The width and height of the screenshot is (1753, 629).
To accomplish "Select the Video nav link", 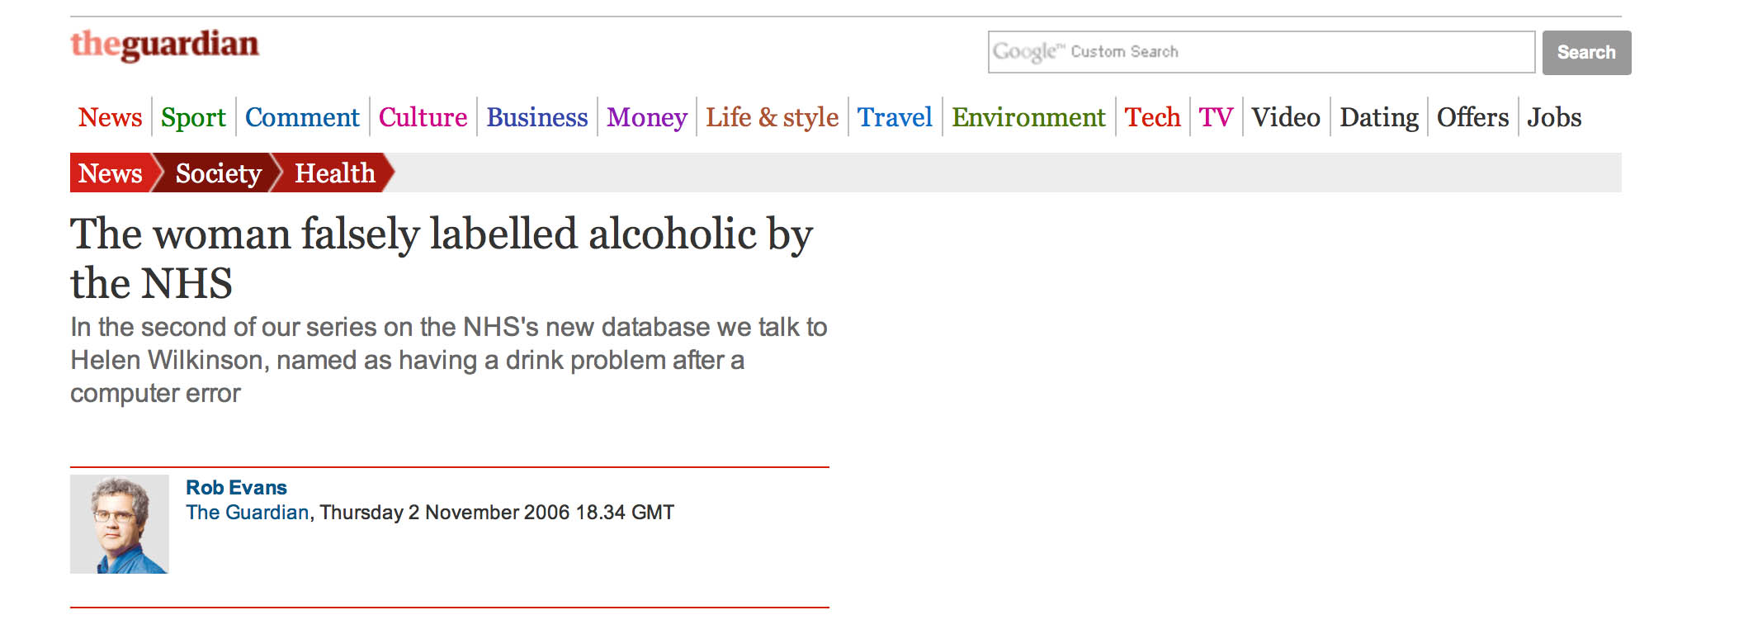I will click(1285, 117).
